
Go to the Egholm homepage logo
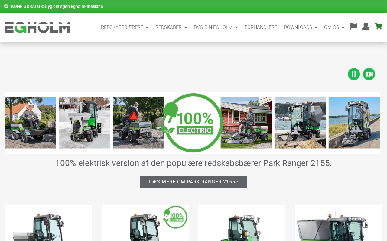click(x=37, y=27)
